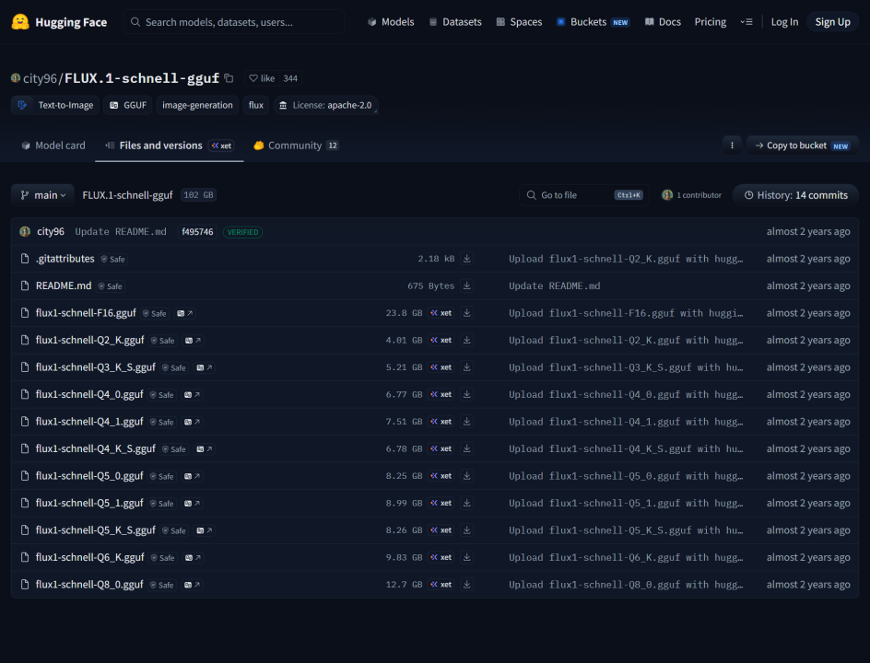Download flux1-schnell-Q8_0.gguf via download icon
This screenshot has height=663, width=870.
pyautogui.click(x=467, y=585)
